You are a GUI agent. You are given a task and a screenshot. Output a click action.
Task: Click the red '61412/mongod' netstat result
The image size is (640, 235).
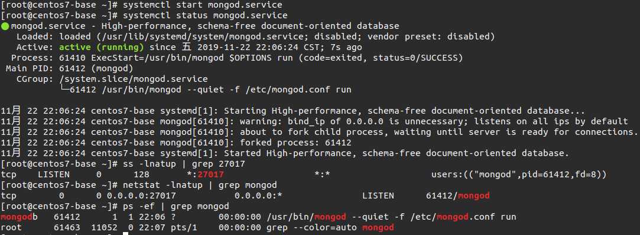457,196
